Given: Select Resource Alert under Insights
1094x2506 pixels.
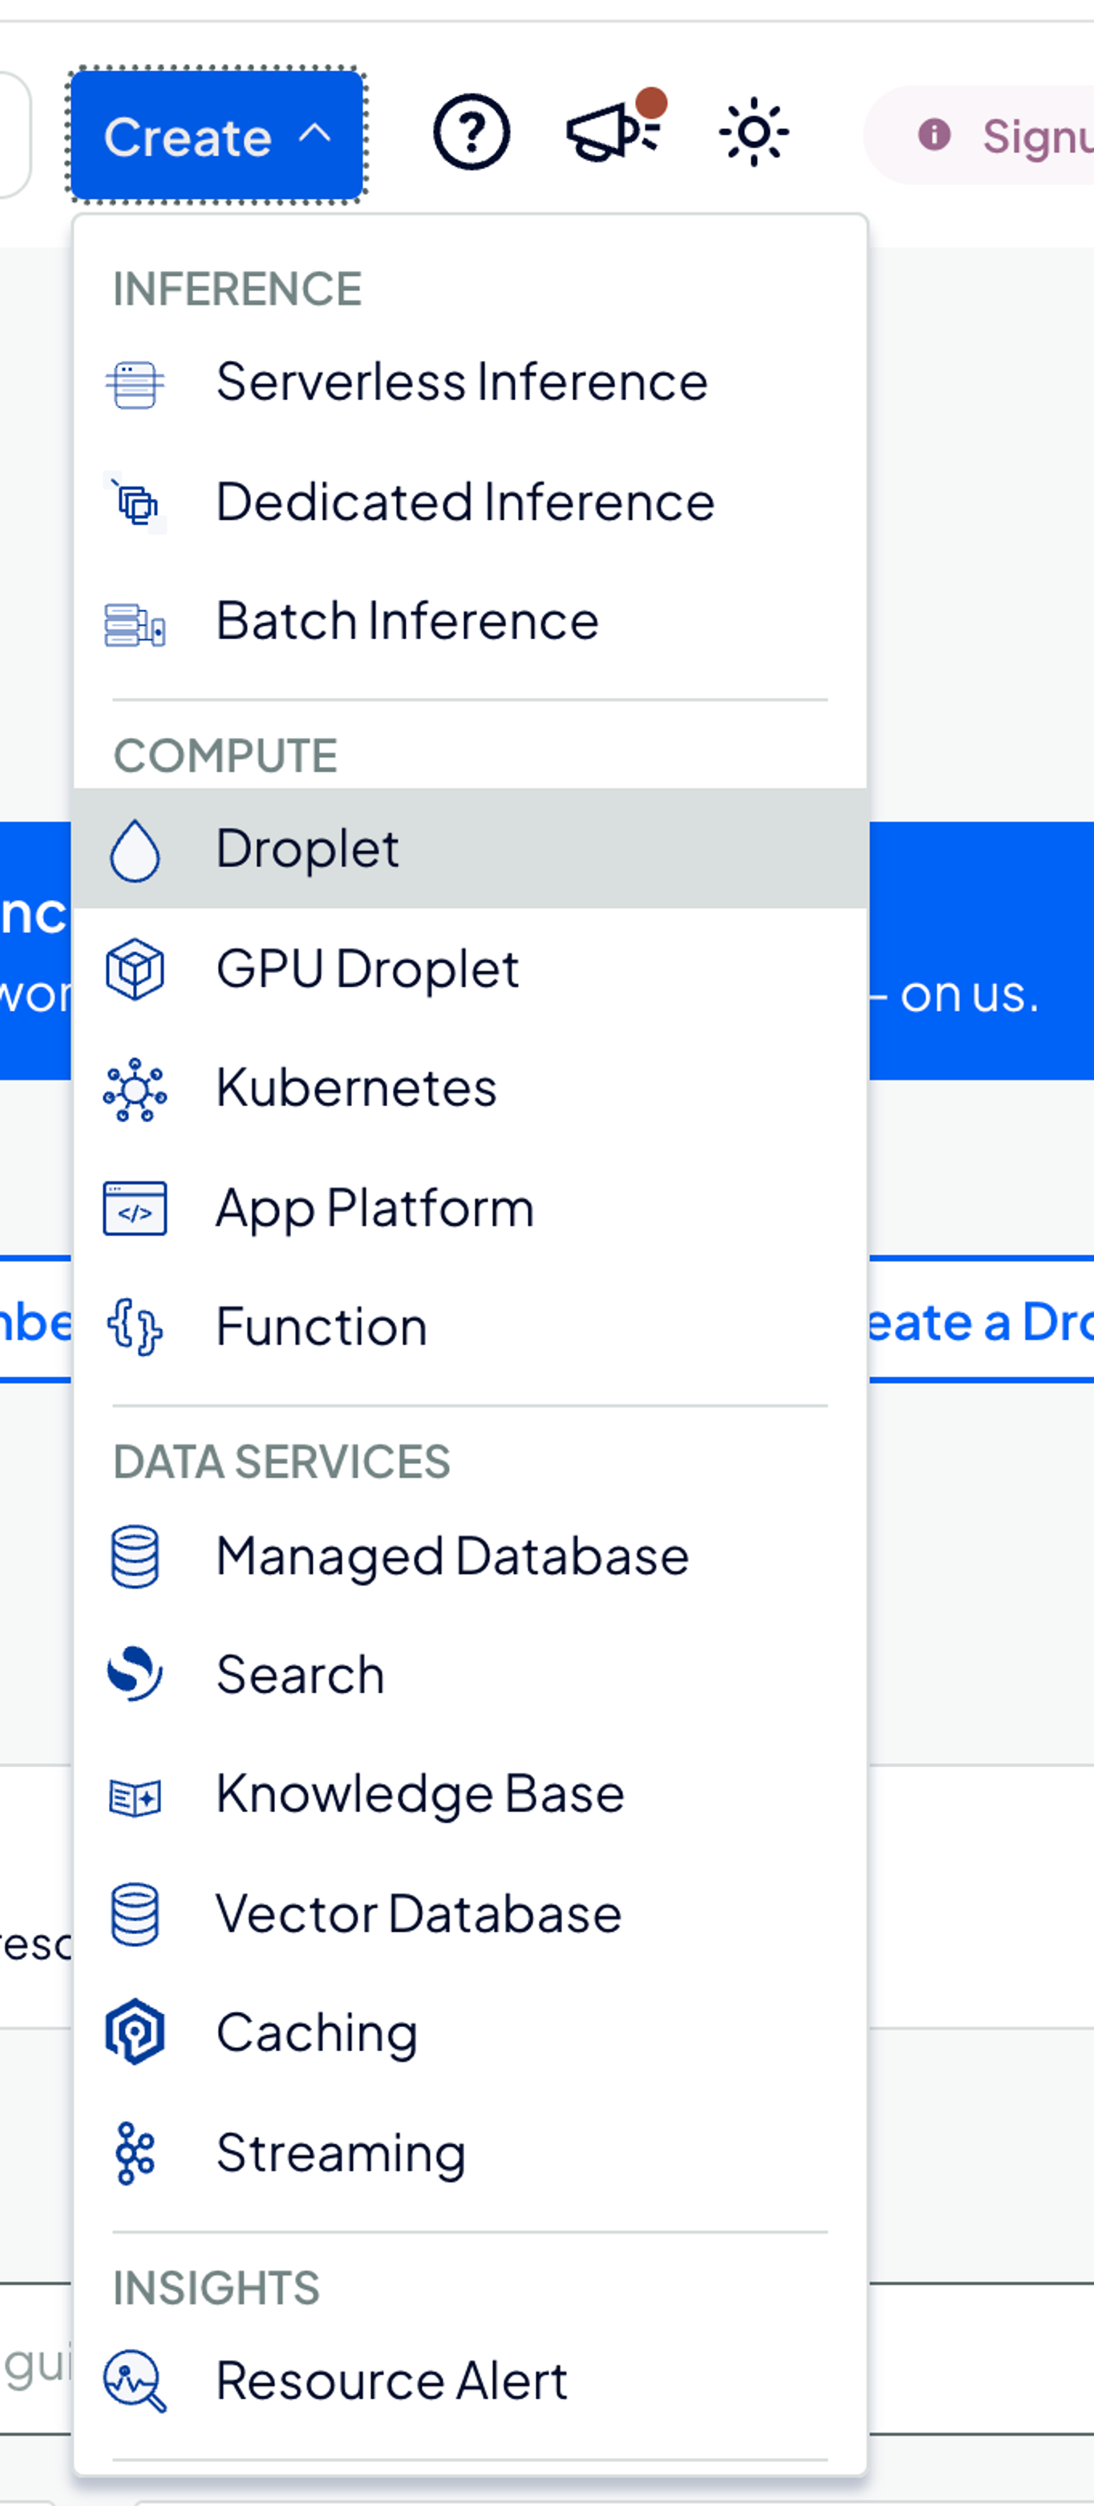Looking at the screenshot, I should pyautogui.click(x=470, y=2381).
